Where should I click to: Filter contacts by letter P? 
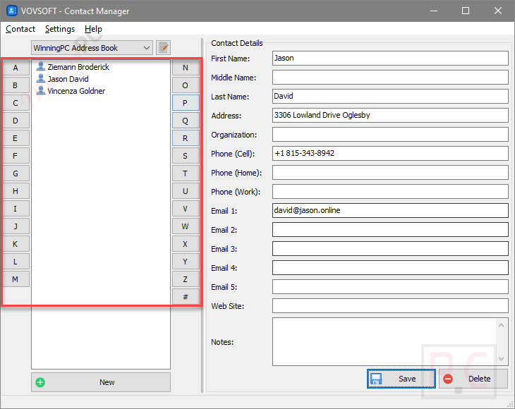[x=186, y=103]
